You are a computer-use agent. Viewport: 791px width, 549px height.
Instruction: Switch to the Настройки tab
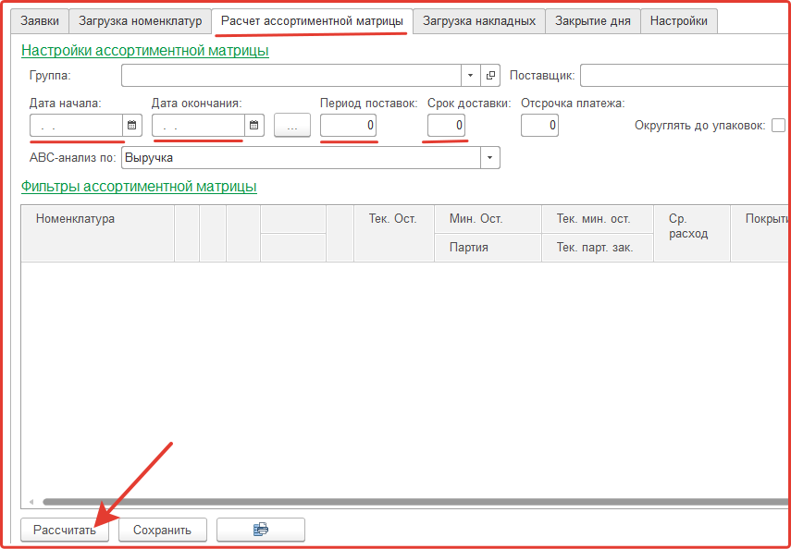[678, 21]
